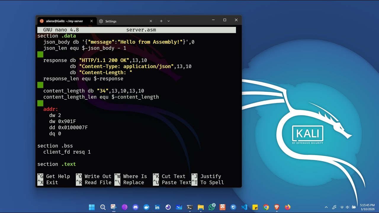Click the '^W Where Is' shortcut
This screenshot has width=379, height=213.
click(x=131, y=176)
